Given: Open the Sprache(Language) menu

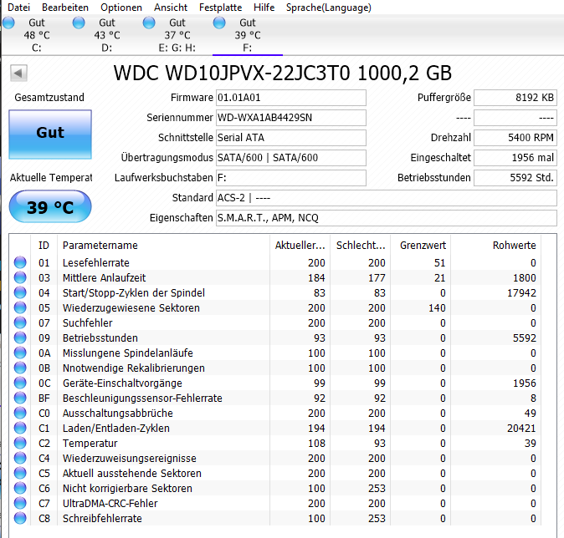Looking at the screenshot, I should pyautogui.click(x=328, y=8).
